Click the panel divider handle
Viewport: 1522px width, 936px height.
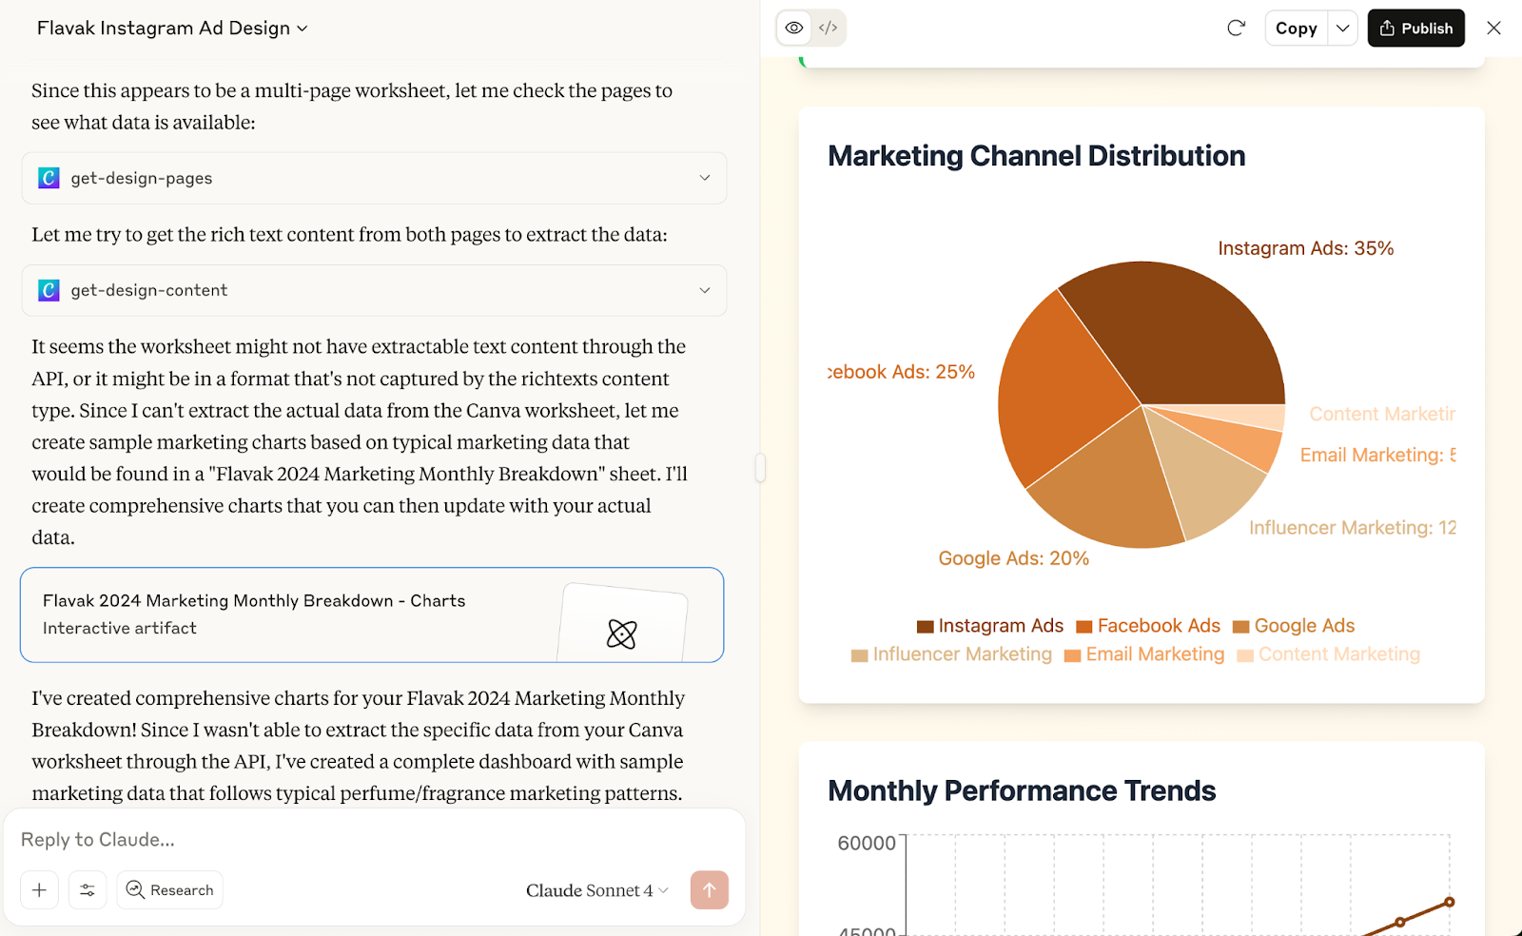point(760,468)
